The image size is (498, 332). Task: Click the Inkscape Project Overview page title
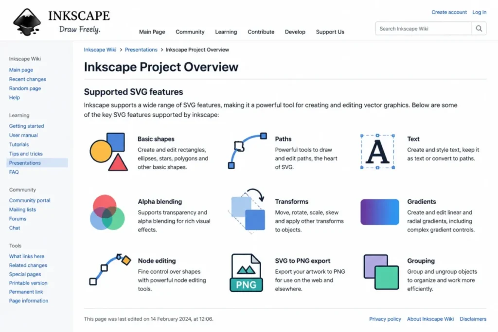pos(161,67)
